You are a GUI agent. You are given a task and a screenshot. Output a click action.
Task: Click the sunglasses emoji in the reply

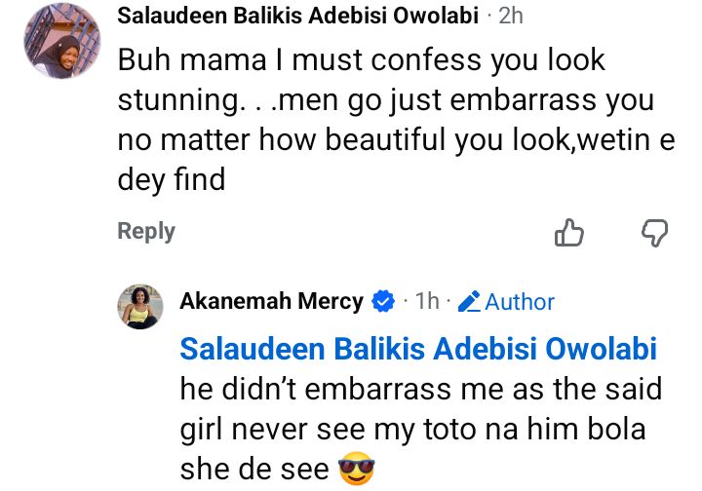click(356, 471)
